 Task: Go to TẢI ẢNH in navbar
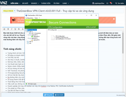(x=56, y=3)
